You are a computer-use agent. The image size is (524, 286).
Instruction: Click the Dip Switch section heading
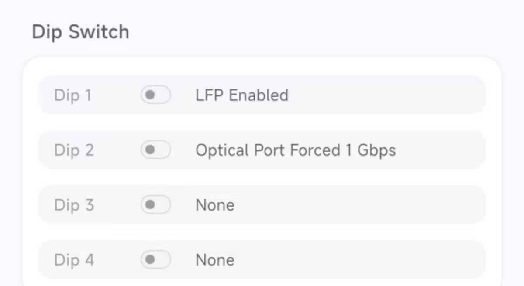[80, 32]
